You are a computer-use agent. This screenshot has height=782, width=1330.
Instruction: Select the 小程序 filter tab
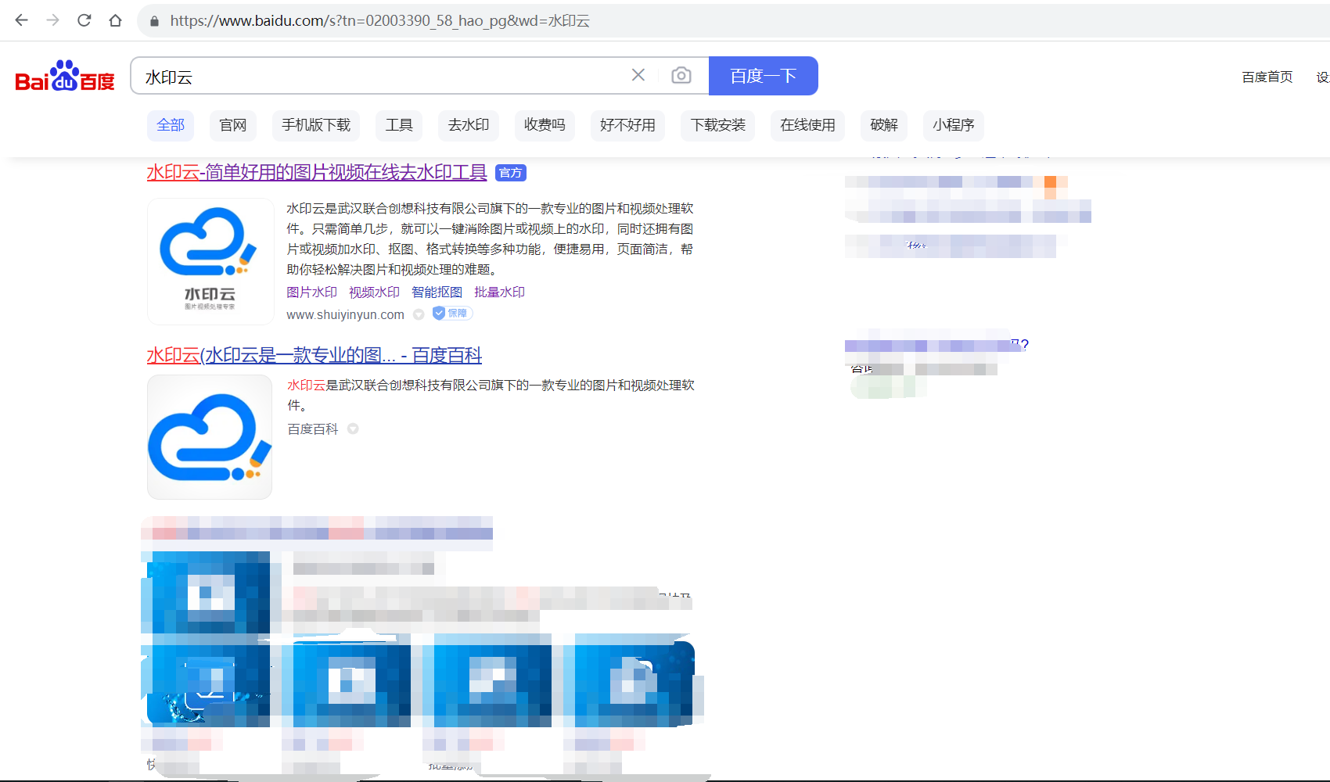pyautogui.click(x=954, y=125)
